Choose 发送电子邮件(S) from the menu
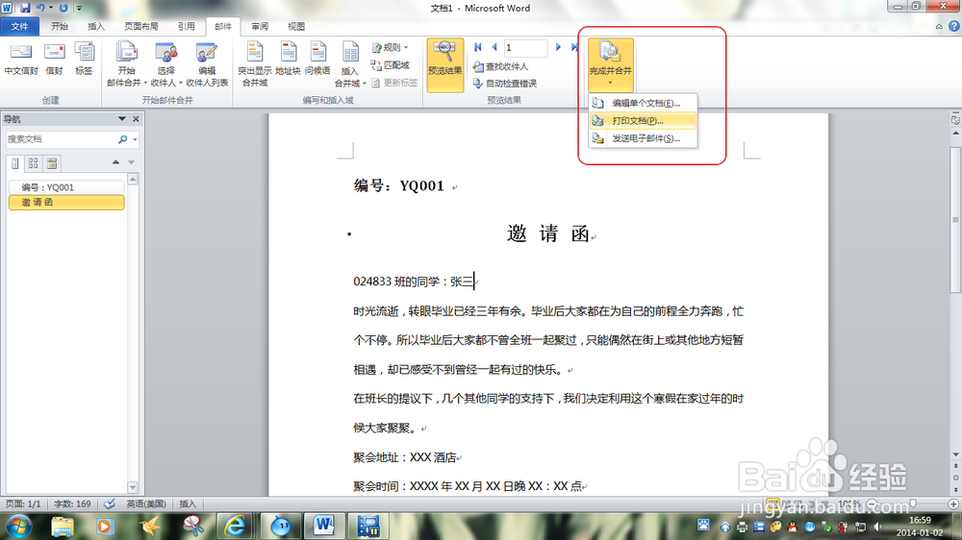The image size is (962, 540). (x=643, y=138)
